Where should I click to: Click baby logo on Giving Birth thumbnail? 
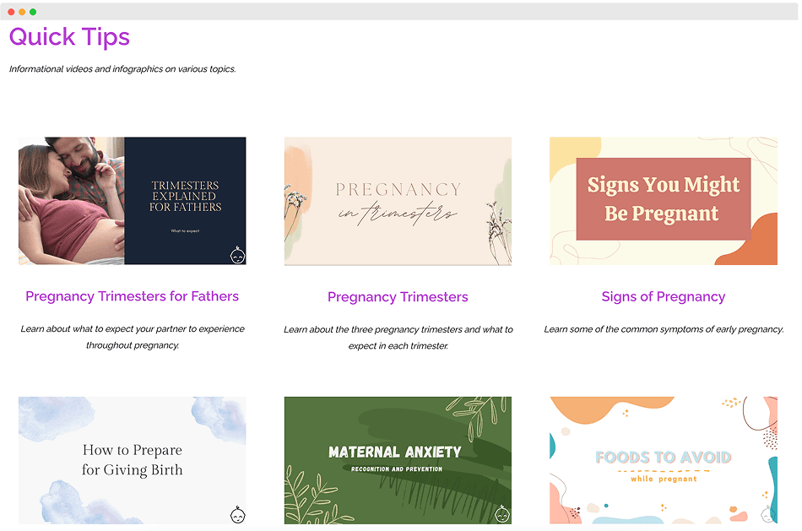237,514
